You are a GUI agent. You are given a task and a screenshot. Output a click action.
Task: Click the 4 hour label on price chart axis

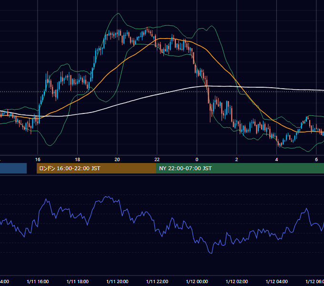[x=276, y=160]
